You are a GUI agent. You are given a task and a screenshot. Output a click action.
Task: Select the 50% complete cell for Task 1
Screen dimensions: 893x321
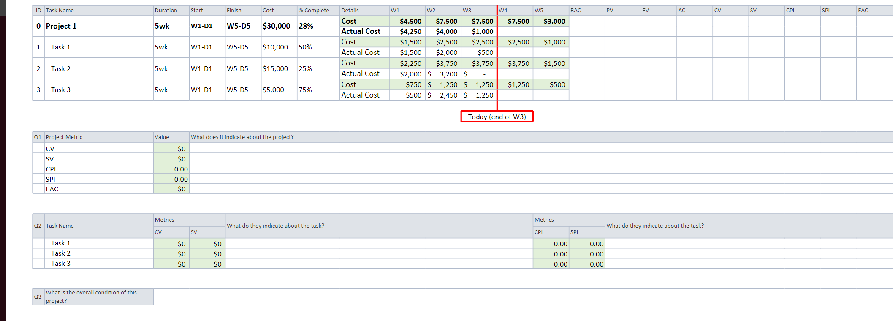point(318,47)
